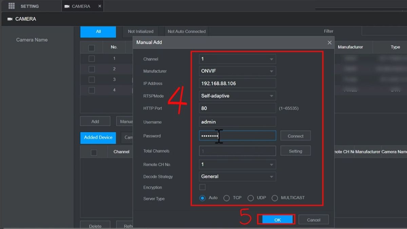This screenshot has height=229, width=407.
Task: Click the Channel column header in added list
Action: click(121, 152)
